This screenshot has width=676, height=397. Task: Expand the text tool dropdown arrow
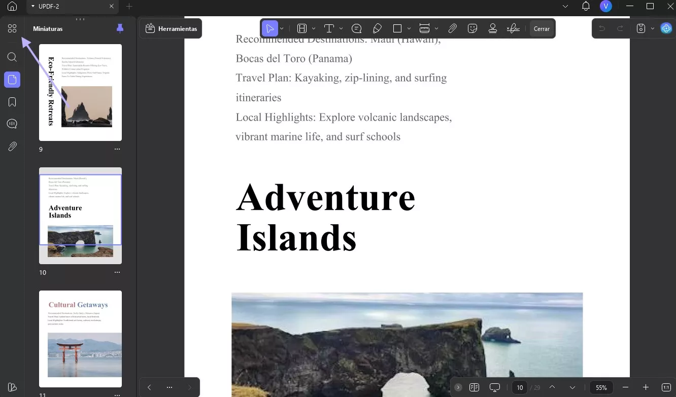[341, 29]
